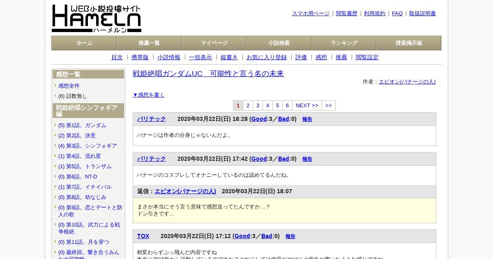This screenshot has height=259, width=493.
Task: Jump to last page with >> button
Action: point(329,106)
